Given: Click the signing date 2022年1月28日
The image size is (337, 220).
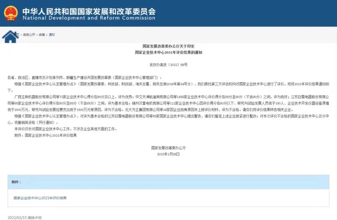Looking at the screenshot, I should pyautogui.click(x=168, y=154).
